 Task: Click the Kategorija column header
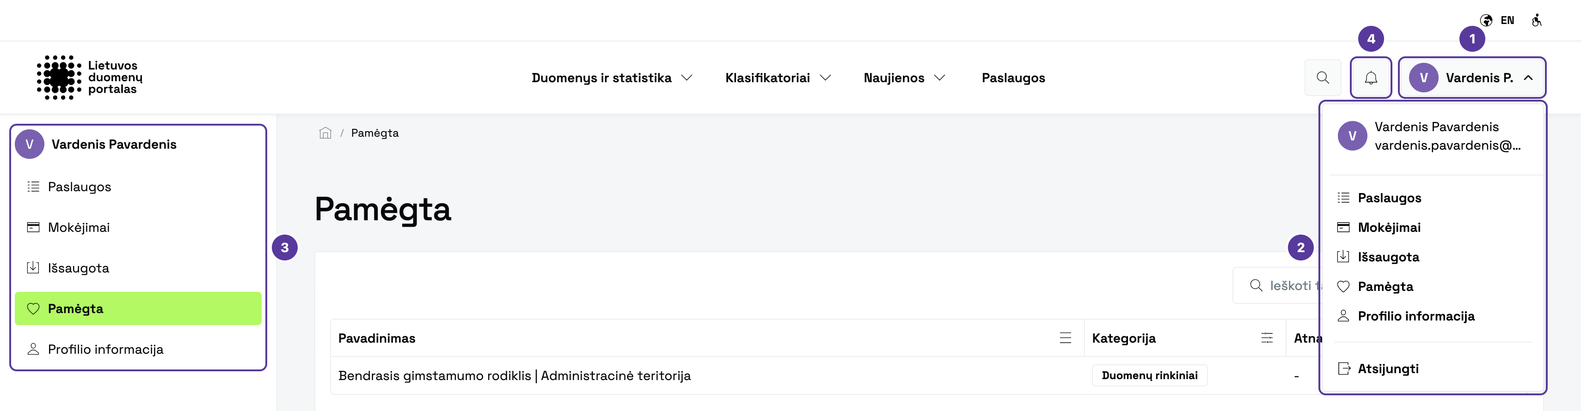point(1124,338)
